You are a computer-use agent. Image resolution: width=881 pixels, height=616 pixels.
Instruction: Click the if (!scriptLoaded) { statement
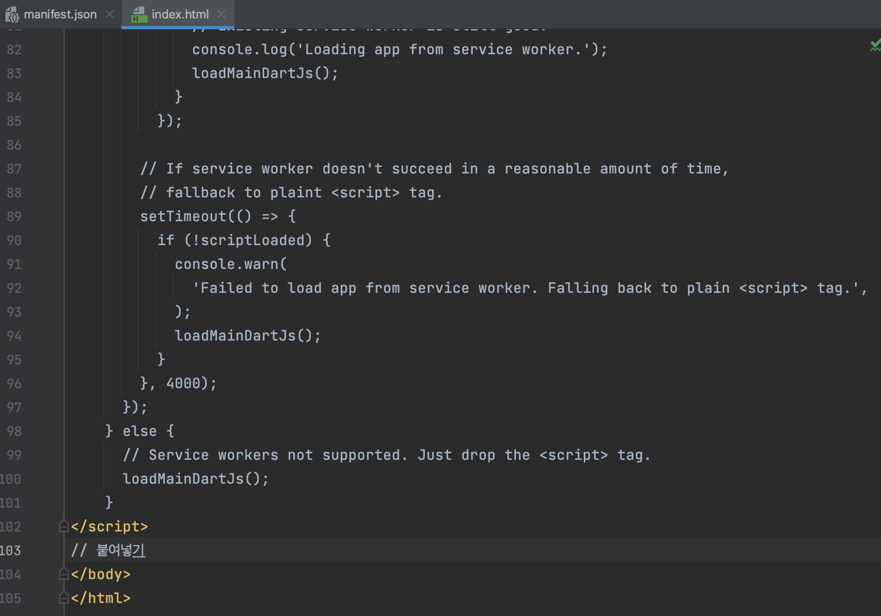click(244, 240)
